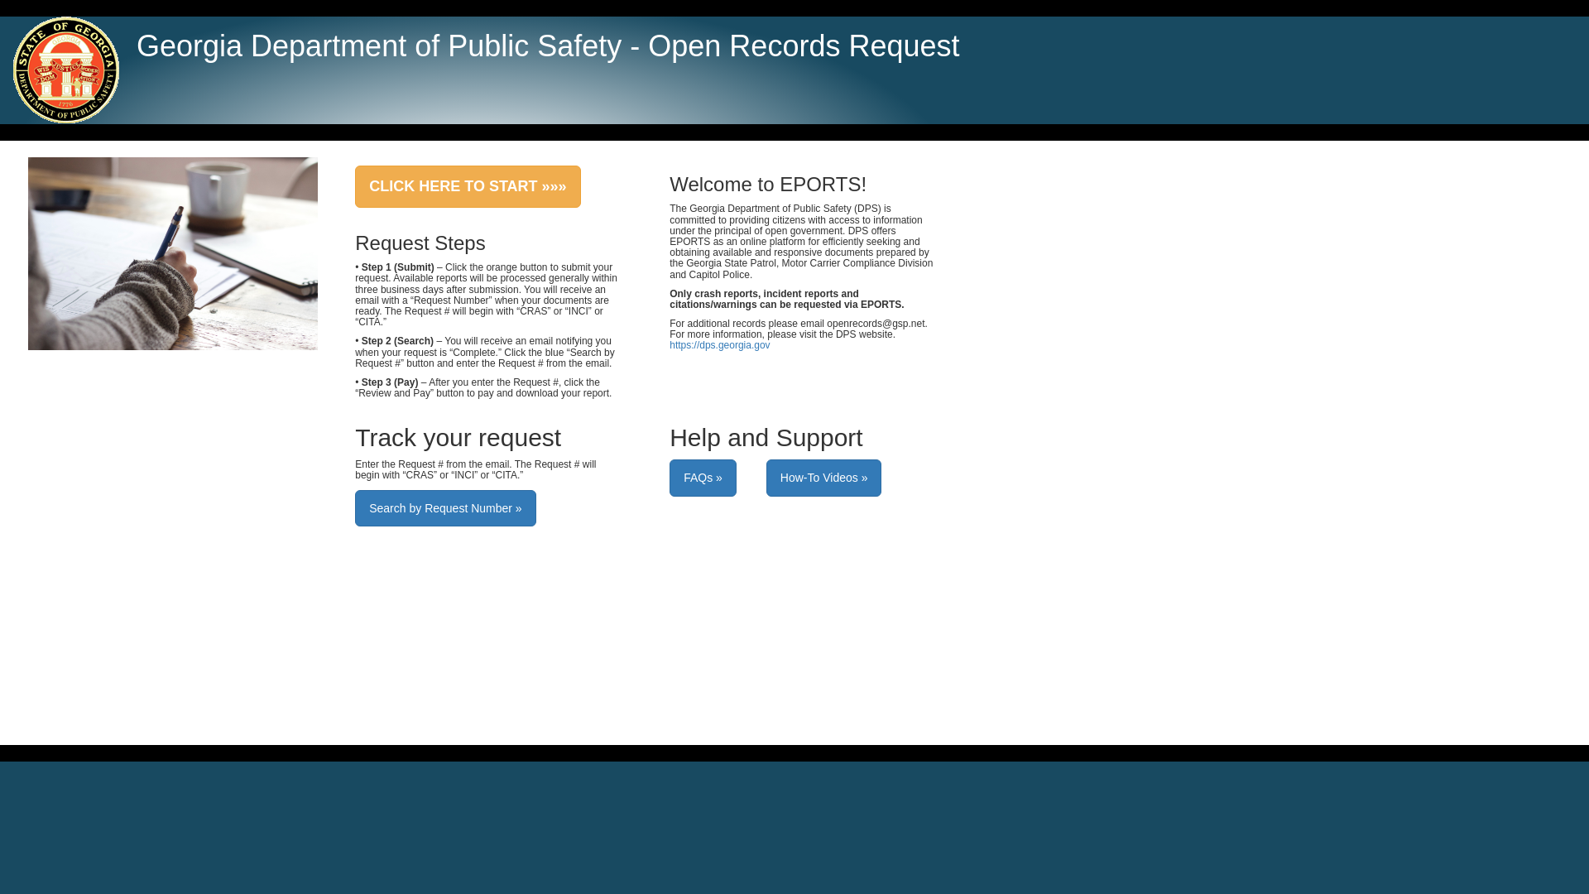
Task: Click the Track your request heading
Action: pyautogui.click(x=458, y=438)
